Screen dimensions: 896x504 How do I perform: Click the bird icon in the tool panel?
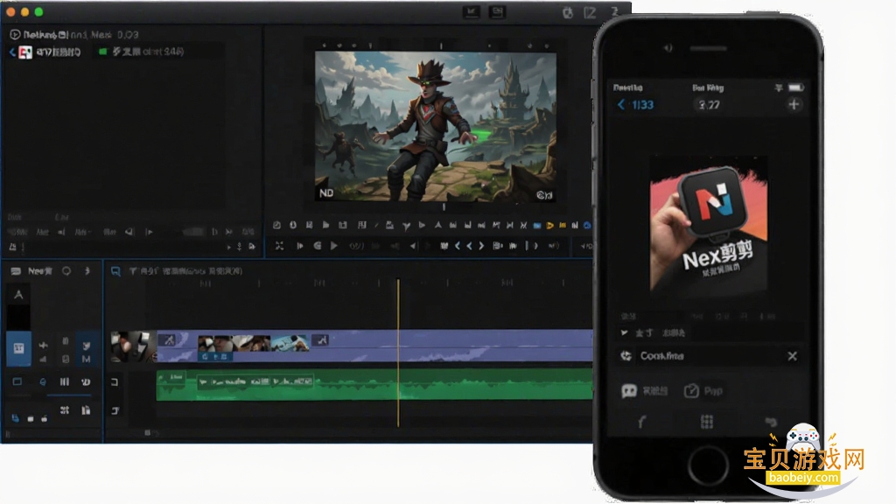[87, 345]
